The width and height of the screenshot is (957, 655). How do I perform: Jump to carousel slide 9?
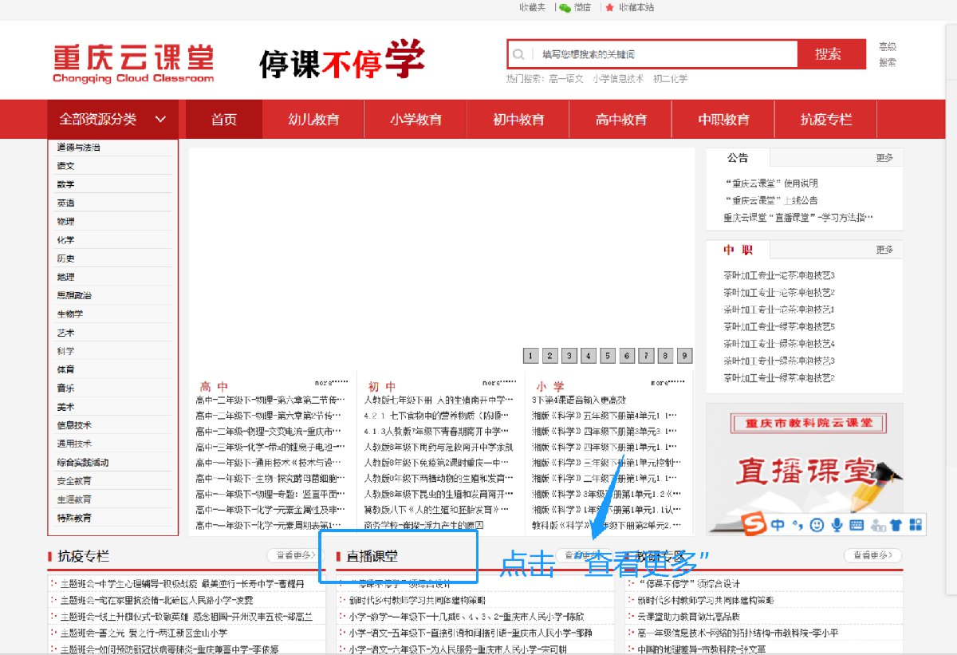[x=684, y=356]
